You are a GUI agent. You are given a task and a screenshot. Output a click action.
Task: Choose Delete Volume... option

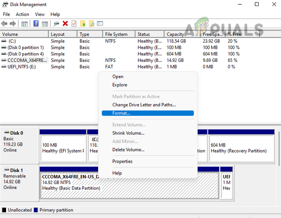coord(148,150)
